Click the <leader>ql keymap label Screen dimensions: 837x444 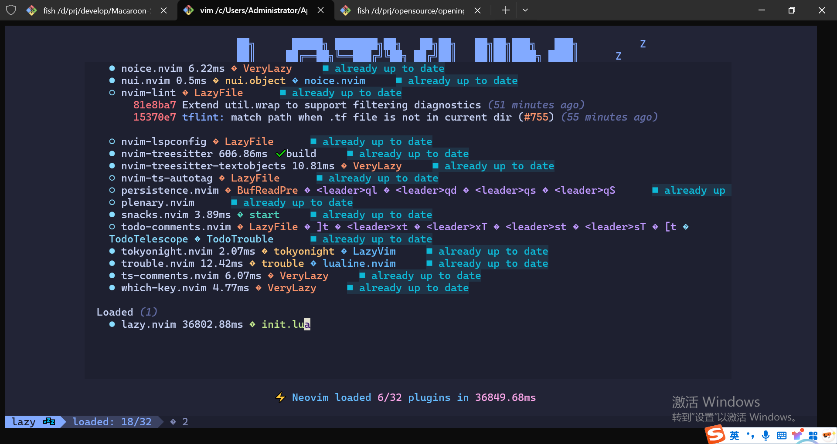click(347, 190)
